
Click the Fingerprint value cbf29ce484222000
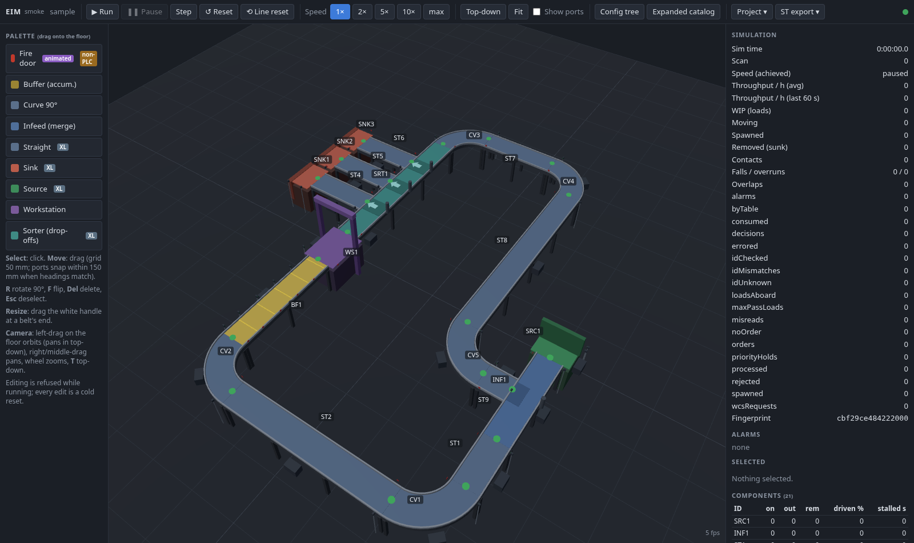pyautogui.click(x=872, y=418)
